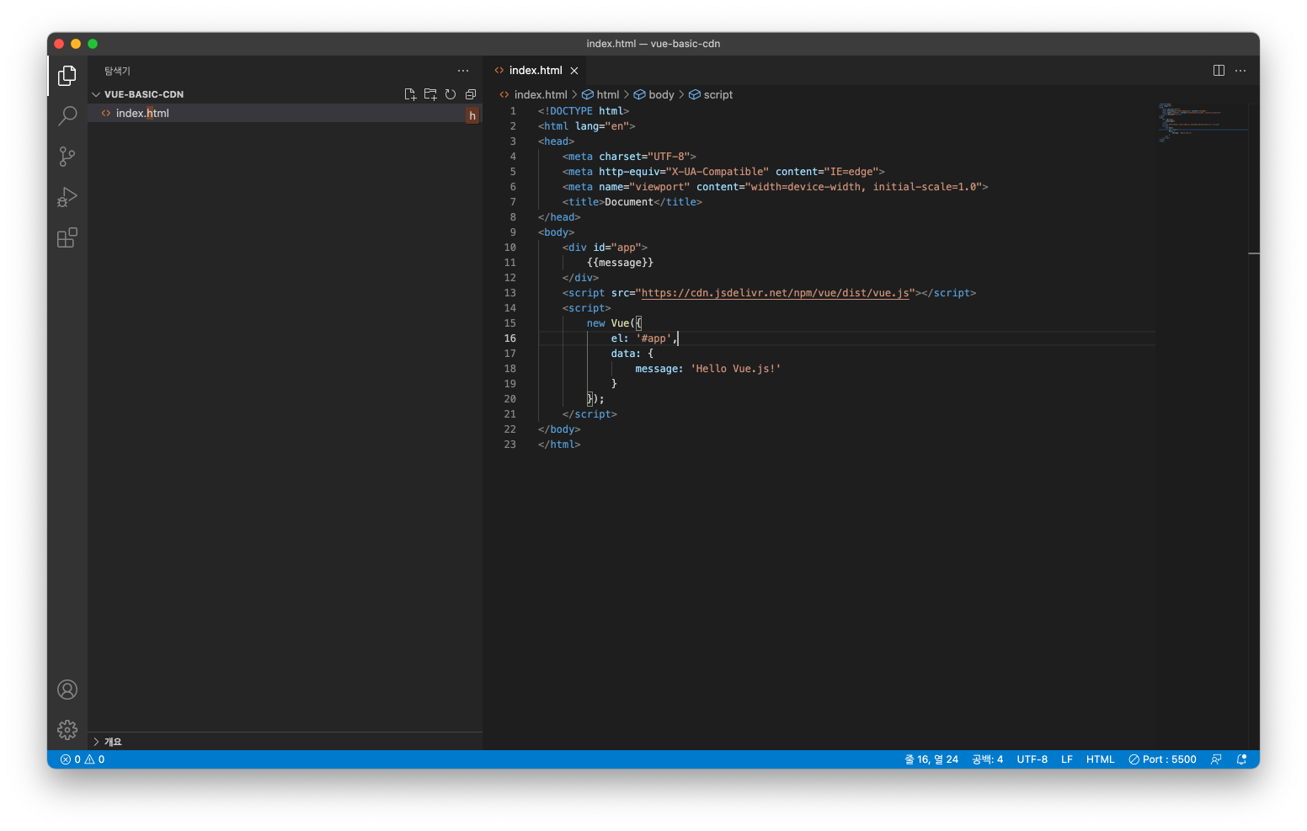Click the closing </body> tag on line 22
The image size is (1307, 831).
pyautogui.click(x=559, y=429)
